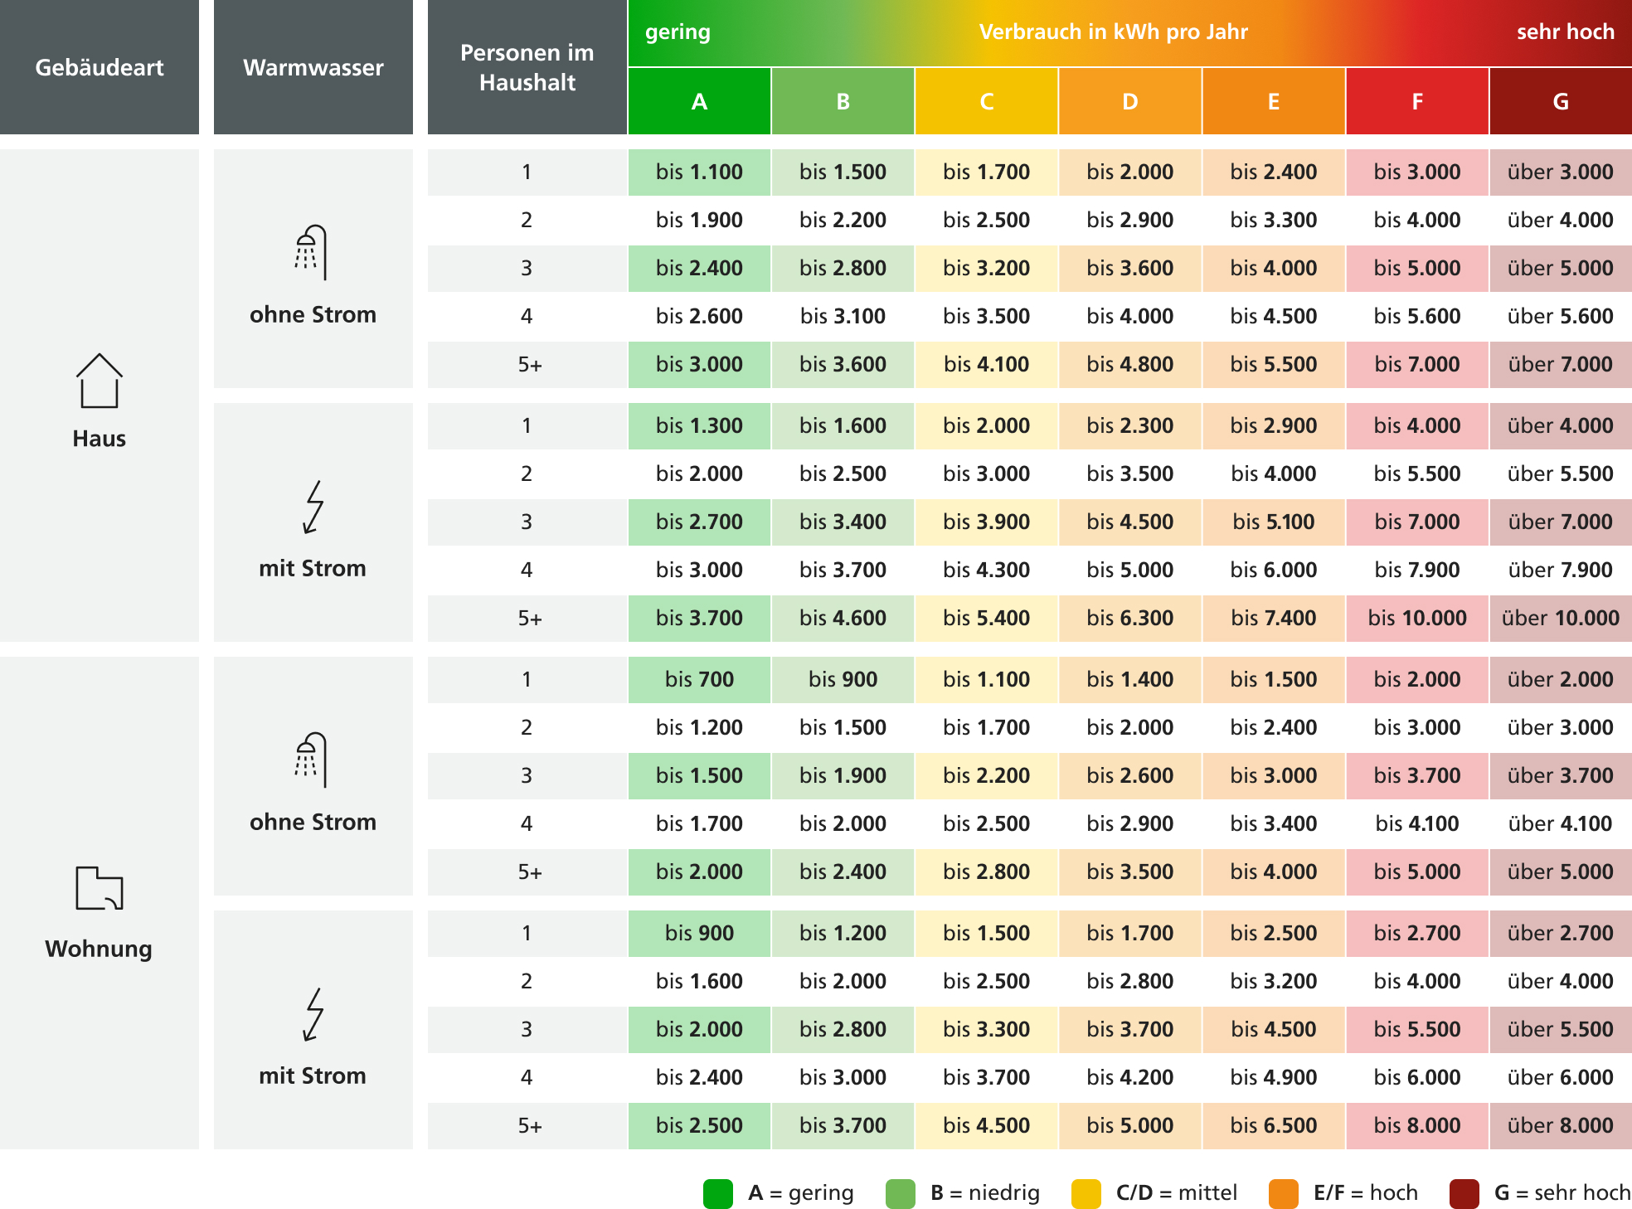
Task: Select the orange legend swatch for E/F = hoch
Action: 1284,1193
